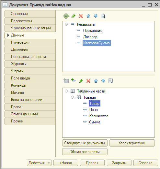Click the attribute icon beside Товар

tap(85, 103)
